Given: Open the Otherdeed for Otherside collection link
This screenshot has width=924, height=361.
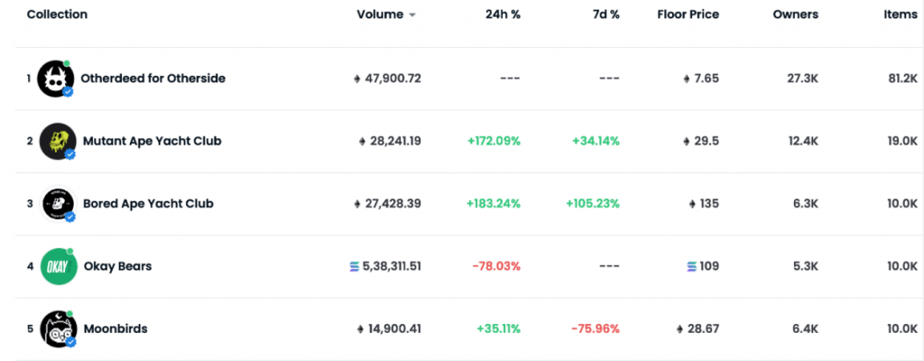Looking at the screenshot, I should click(x=152, y=79).
